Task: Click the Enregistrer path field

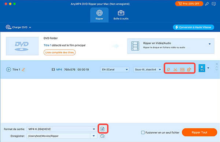Action: click(58, 136)
